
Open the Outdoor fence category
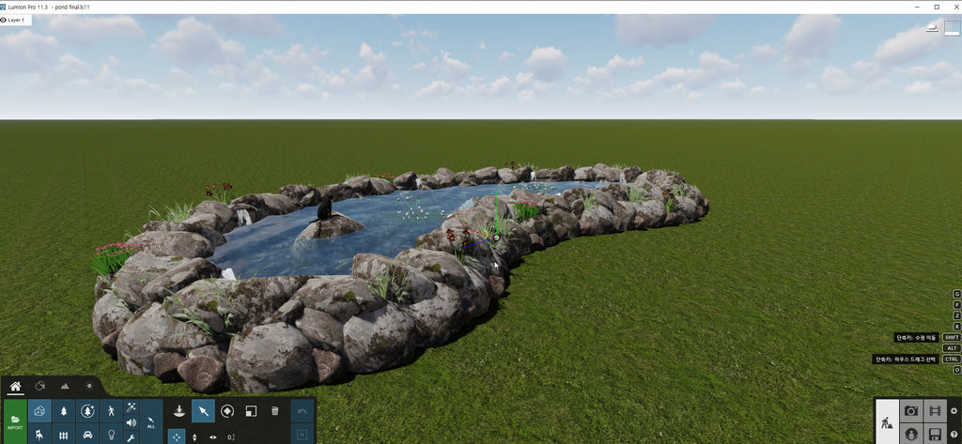(64, 435)
